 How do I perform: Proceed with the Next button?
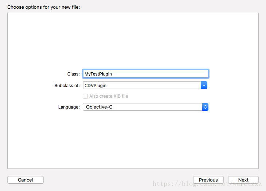click(243, 180)
